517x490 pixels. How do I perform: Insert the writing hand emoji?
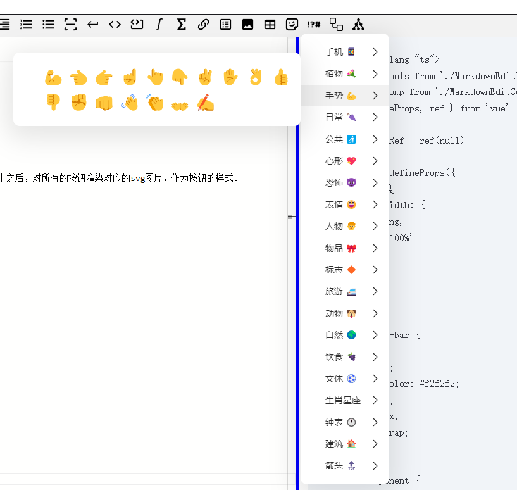(x=205, y=102)
